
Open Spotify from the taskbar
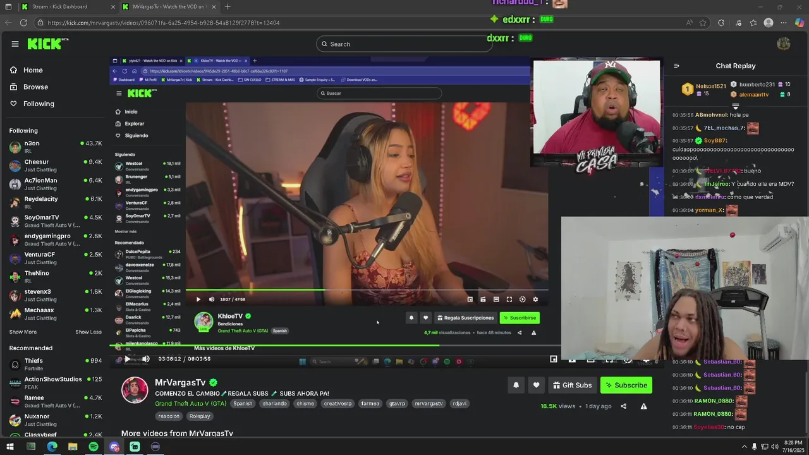94,447
